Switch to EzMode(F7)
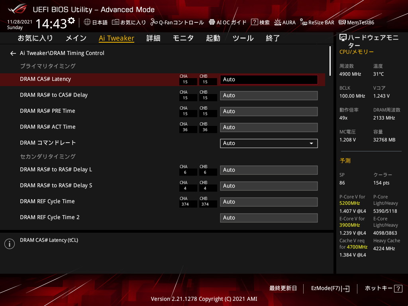This screenshot has width=408, height=306. pyautogui.click(x=330, y=288)
